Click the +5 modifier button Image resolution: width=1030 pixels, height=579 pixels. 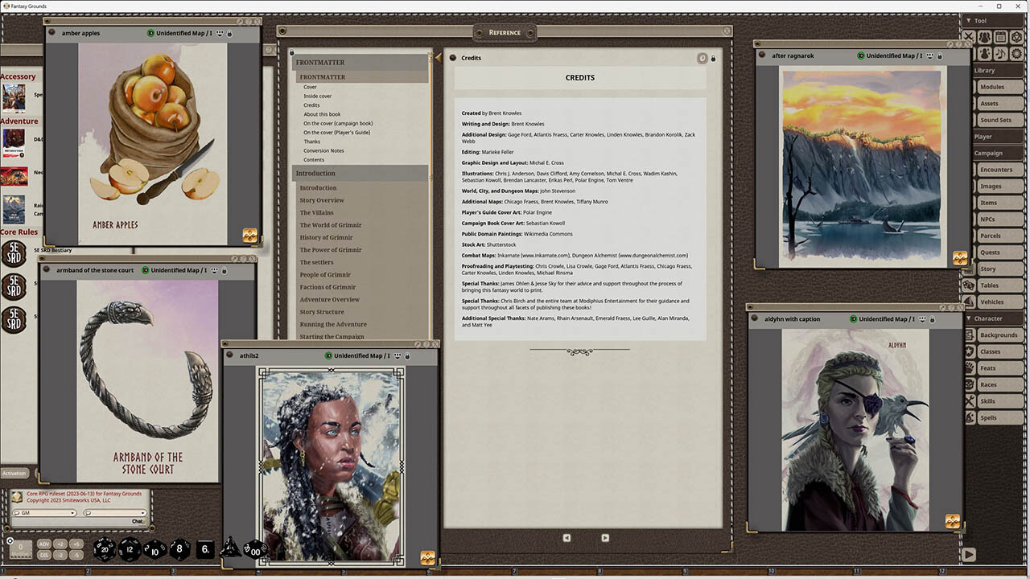pos(76,544)
